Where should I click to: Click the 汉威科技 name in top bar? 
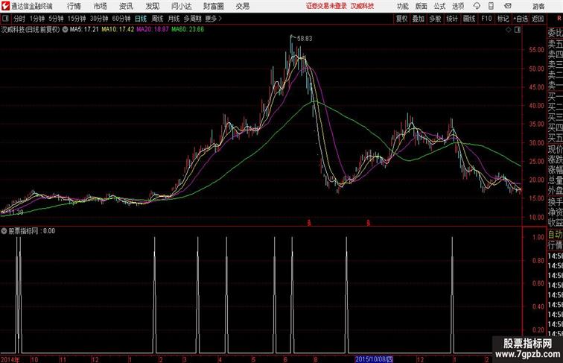[362, 6]
